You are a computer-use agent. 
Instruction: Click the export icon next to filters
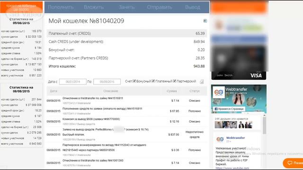tap(202, 82)
